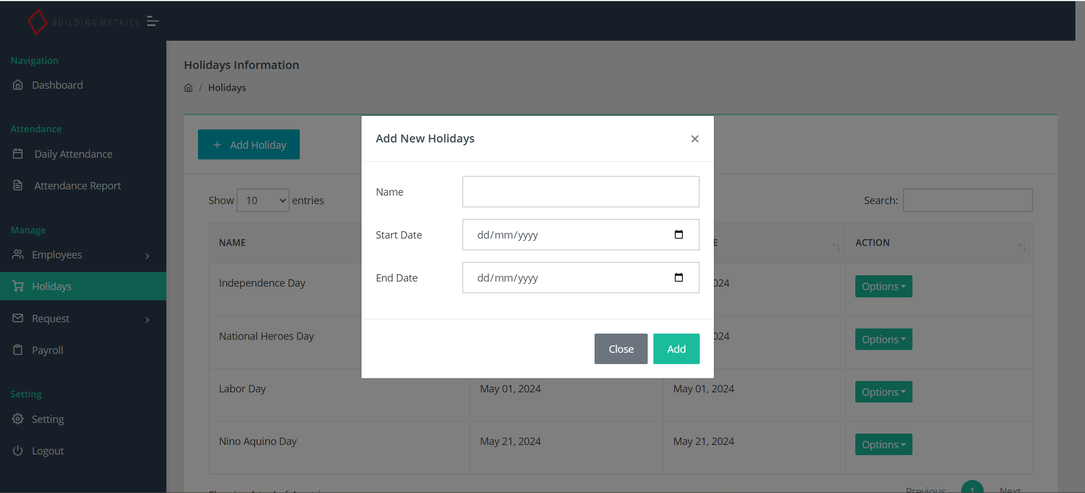1085x493 pixels.
Task: Click the home icon in breadcrumb
Action: (188, 88)
